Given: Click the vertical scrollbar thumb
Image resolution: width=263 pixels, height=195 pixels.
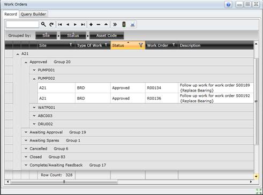Looking at the screenshot, I should 256,101.
